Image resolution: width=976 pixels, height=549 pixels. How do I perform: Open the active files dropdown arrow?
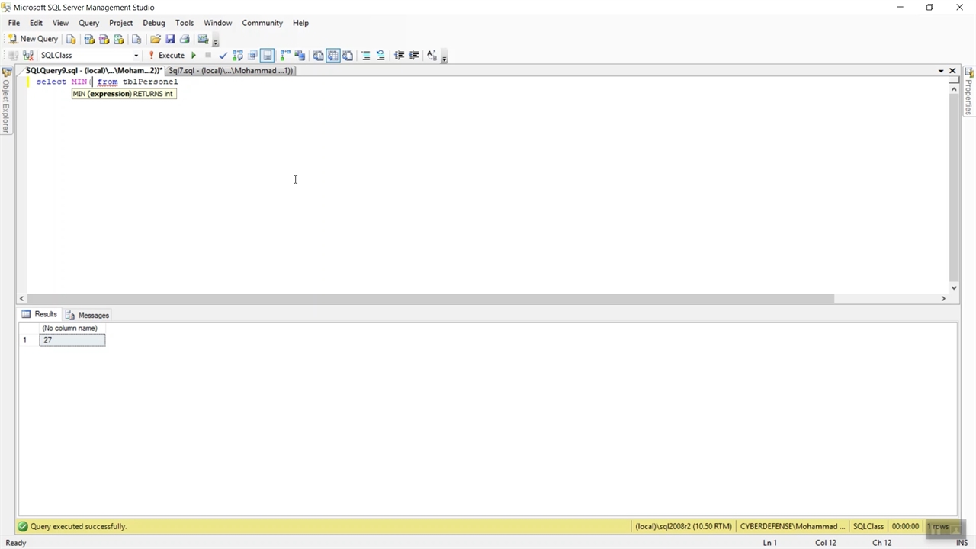point(941,71)
